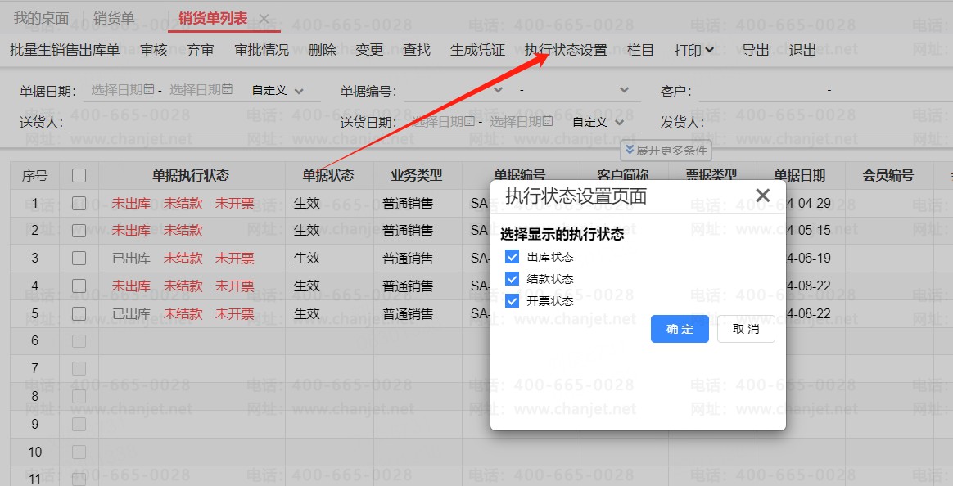The height and width of the screenshot is (486, 953).
Task: Uncheck 开票状态 checkbox
Action: tap(513, 301)
